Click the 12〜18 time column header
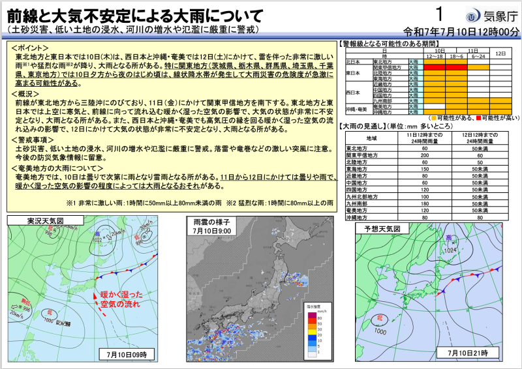The width and height of the screenshot is (522, 369). (435, 57)
